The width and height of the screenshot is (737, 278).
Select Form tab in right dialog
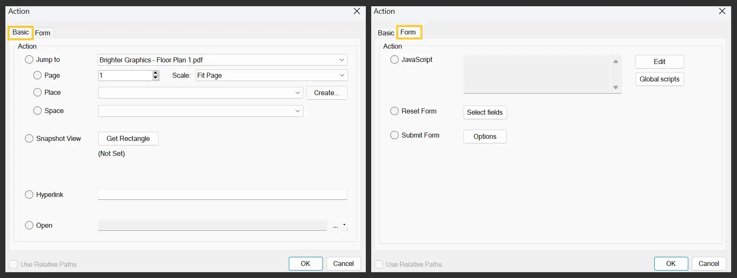[408, 32]
